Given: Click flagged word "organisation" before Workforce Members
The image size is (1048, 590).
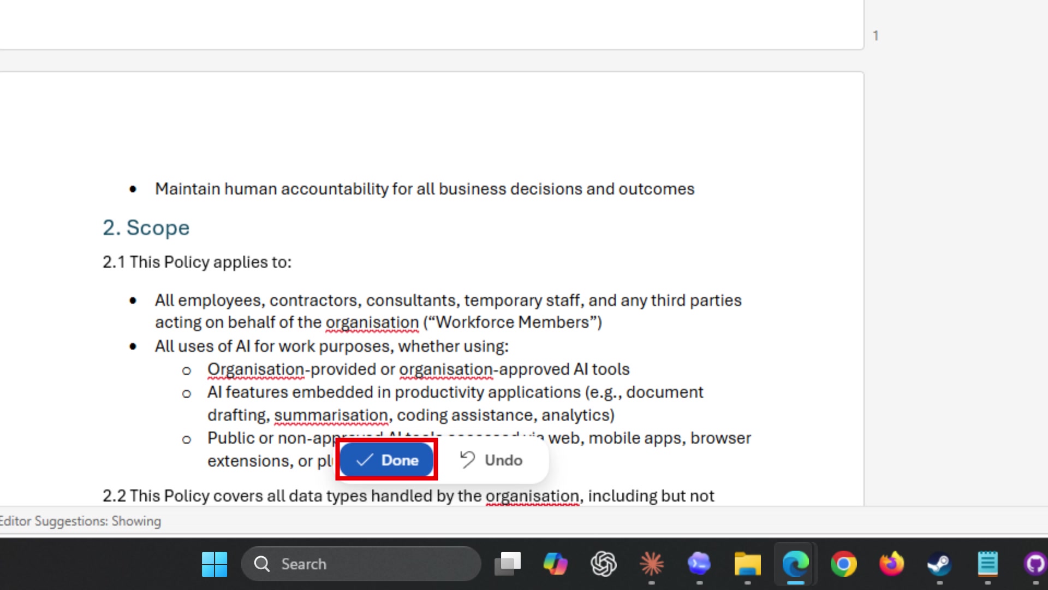Looking at the screenshot, I should [x=372, y=322].
